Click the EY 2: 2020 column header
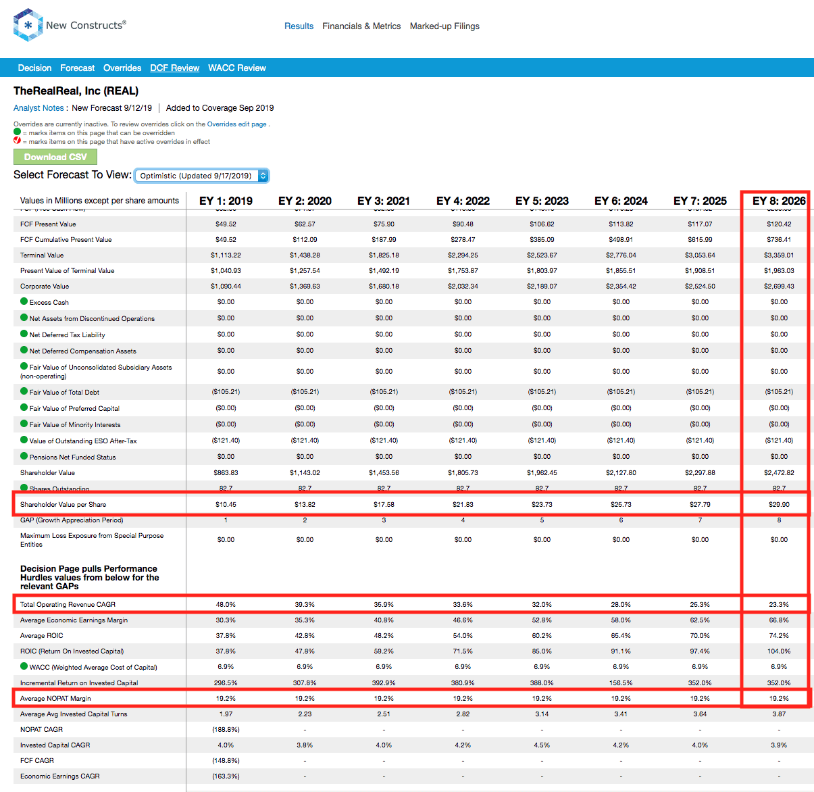This screenshot has height=792, width=814. tap(305, 201)
